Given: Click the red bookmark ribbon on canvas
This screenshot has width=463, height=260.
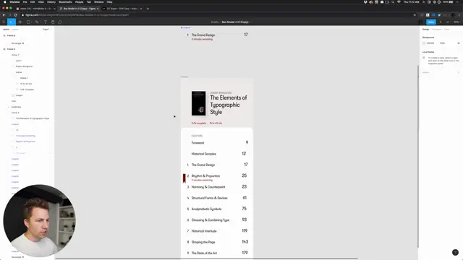Looking at the screenshot, I should pyautogui.click(x=184, y=178).
